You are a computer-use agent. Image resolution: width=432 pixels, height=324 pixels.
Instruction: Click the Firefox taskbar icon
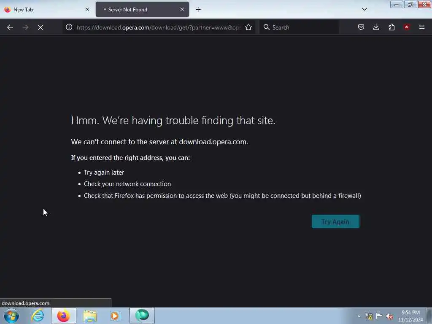[64, 316]
